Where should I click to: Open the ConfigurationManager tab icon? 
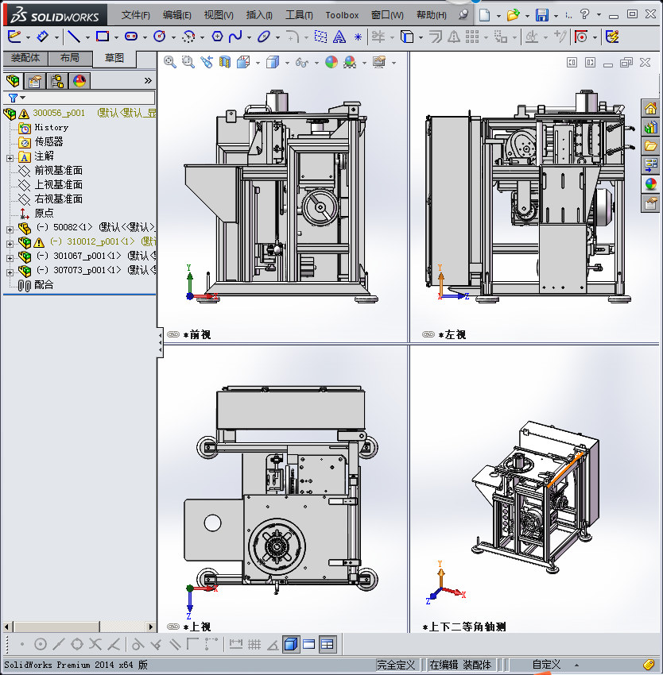57,80
